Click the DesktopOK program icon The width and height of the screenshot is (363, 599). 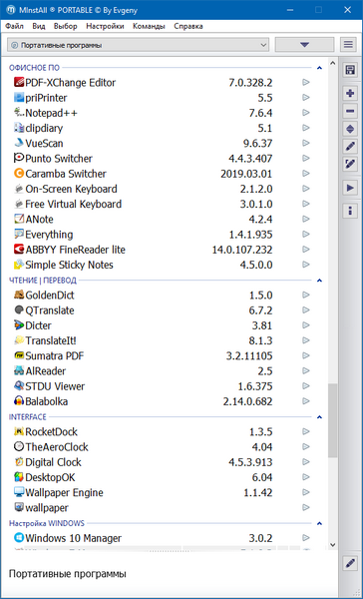coord(19,477)
